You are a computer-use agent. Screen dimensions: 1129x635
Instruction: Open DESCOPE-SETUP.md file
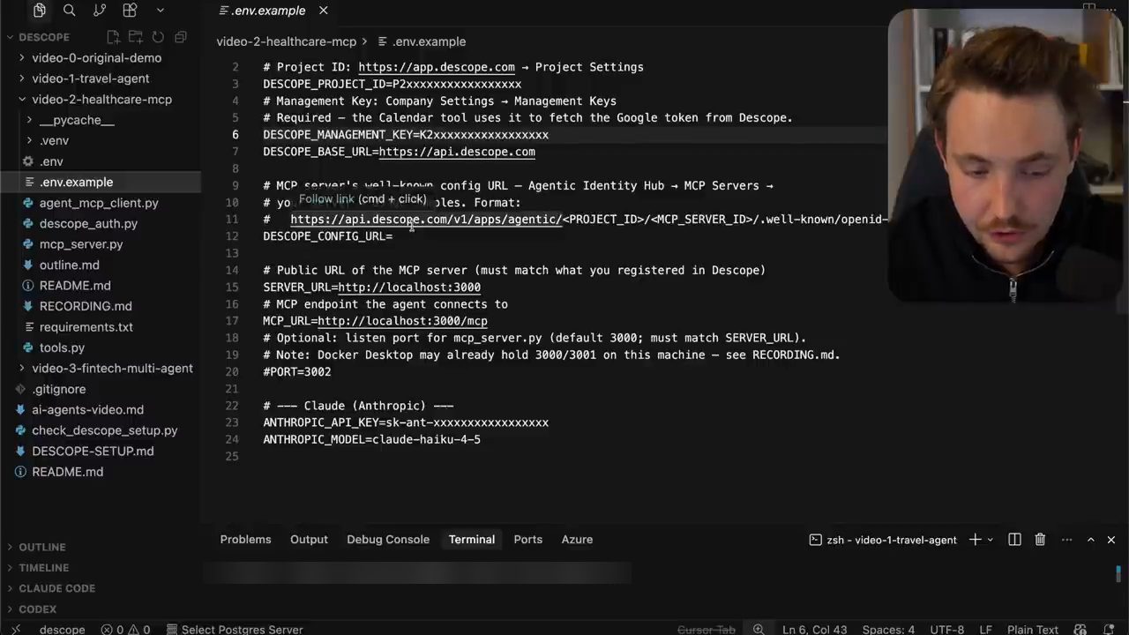pos(93,451)
